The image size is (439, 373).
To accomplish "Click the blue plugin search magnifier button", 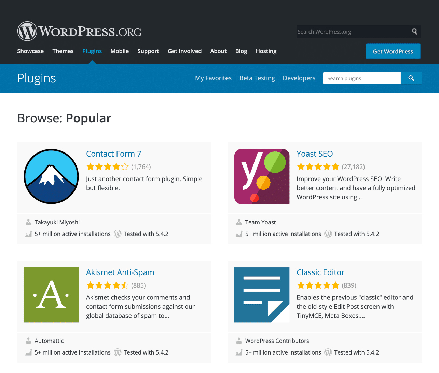I will click(411, 78).
